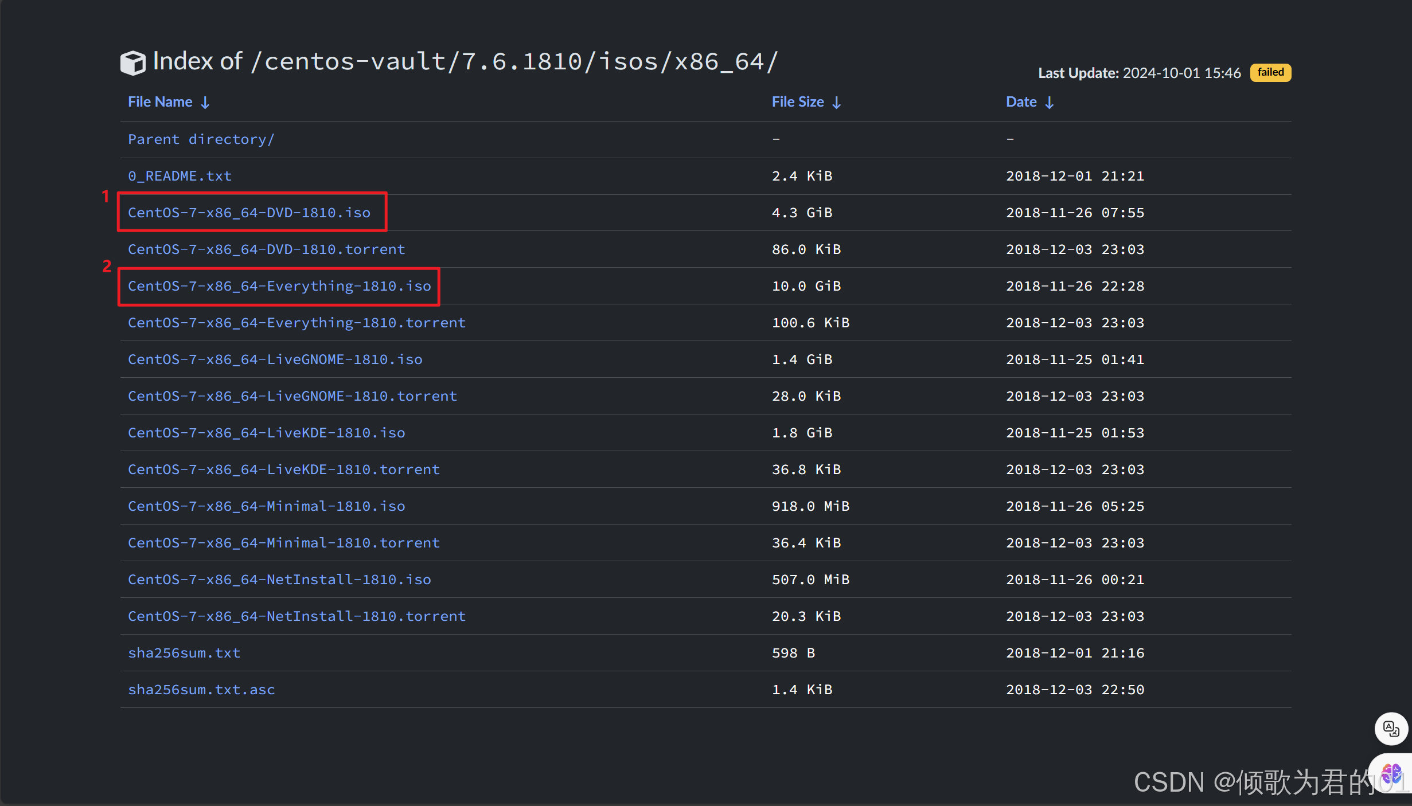Click the package box icon beside Index title
Viewport: 1412px width, 806px height.
pos(132,62)
